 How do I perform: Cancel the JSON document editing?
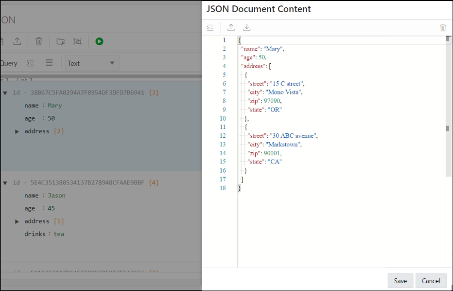click(x=431, y=281)
